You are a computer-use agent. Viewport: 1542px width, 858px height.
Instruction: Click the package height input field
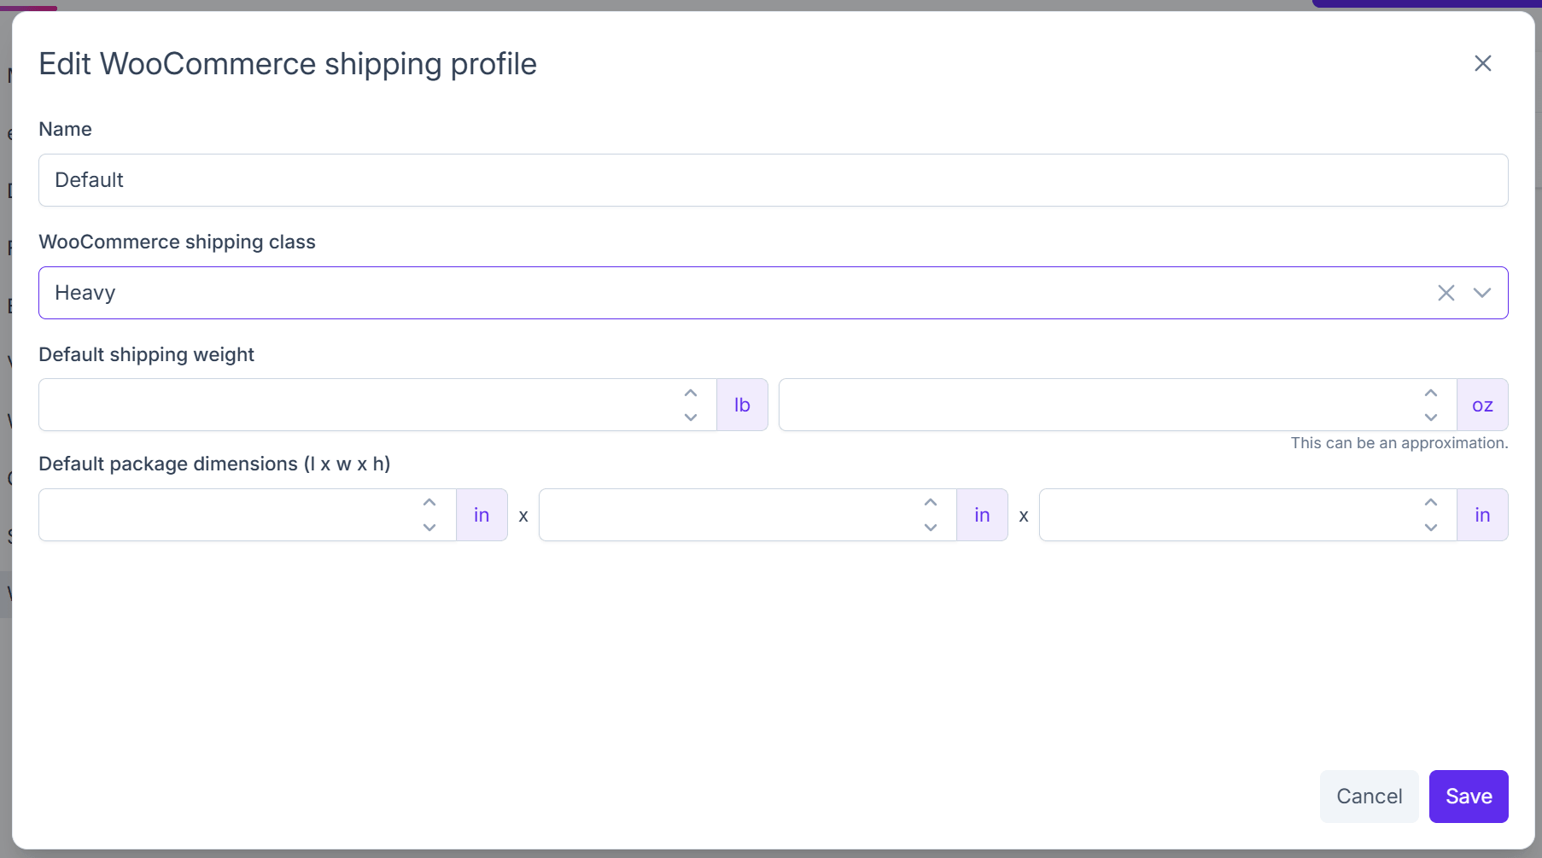point(1221,514)
